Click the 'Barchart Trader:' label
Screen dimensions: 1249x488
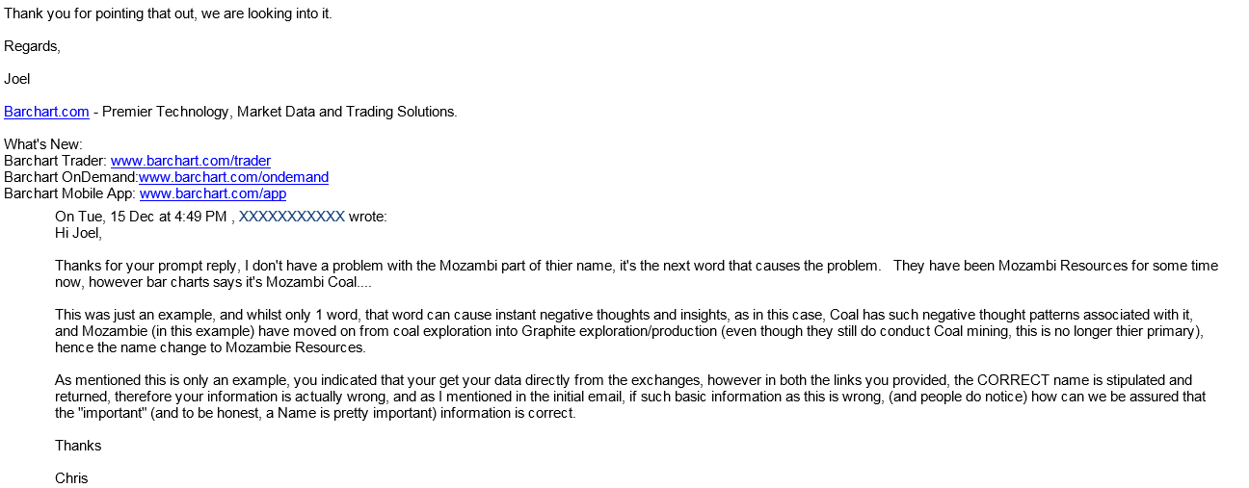click(x=55, y=161)
